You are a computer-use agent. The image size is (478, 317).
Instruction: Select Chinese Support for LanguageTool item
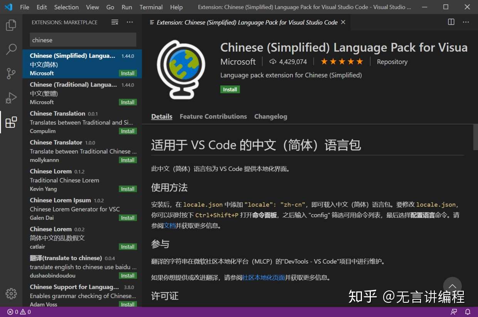click(82, 294)
